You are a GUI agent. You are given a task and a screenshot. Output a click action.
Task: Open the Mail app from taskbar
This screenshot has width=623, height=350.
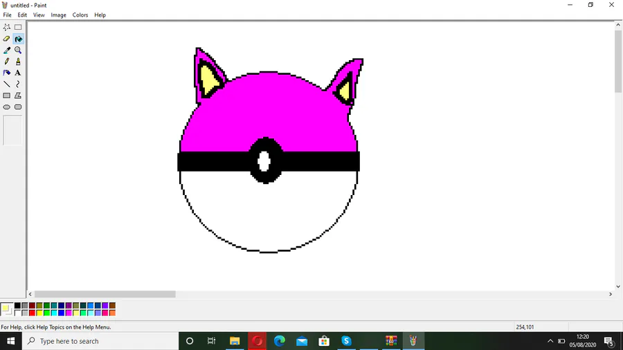(x=302, y=341)
